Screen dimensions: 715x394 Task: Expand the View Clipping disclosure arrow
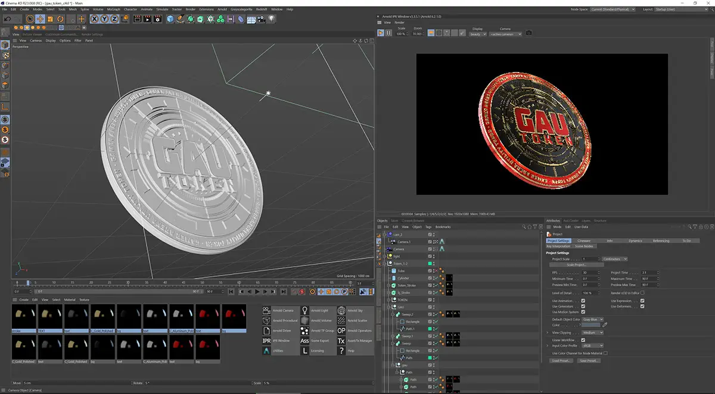coord(548,333)
